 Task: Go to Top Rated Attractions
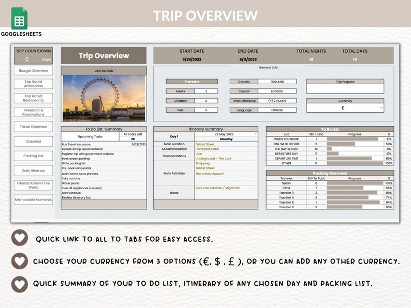(33, 84)
